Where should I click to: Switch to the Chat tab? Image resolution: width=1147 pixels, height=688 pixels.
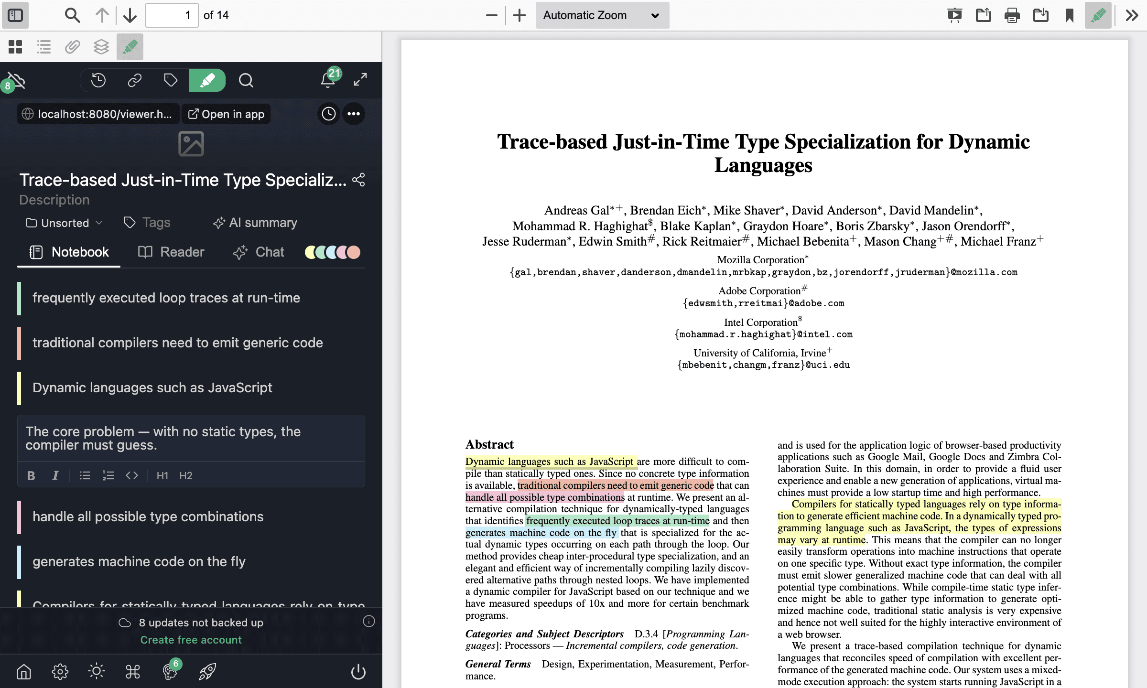tap(259, 252)
